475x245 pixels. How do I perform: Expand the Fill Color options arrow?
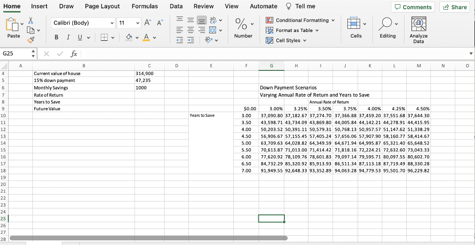coord(137,38)
